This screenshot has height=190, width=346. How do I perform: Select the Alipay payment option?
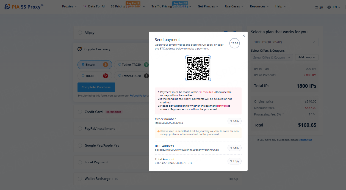(x=80, y=33)
